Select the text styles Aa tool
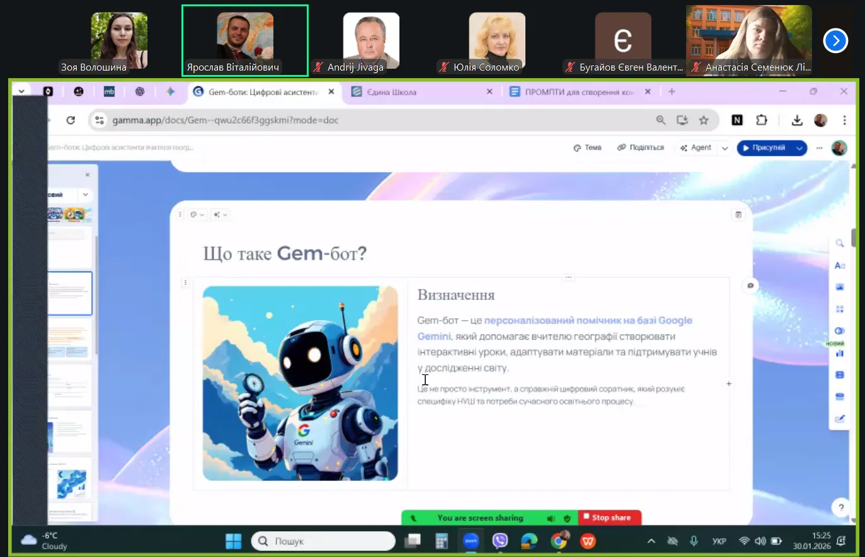Viewport: 865px width, 557px height. tap(840, 265)
